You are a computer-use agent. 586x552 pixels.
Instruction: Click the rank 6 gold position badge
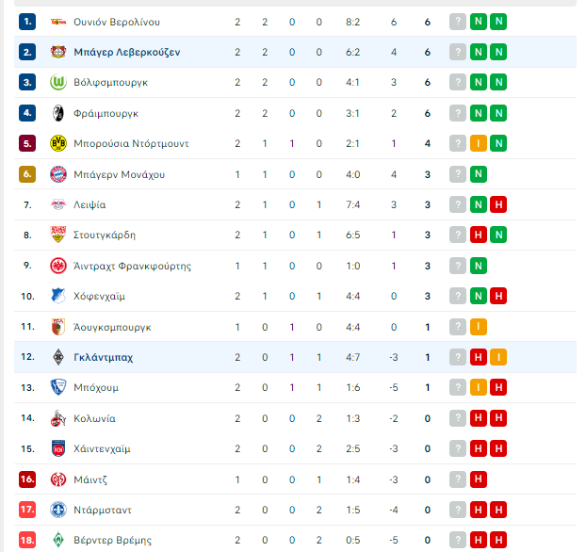coord(27,174)
